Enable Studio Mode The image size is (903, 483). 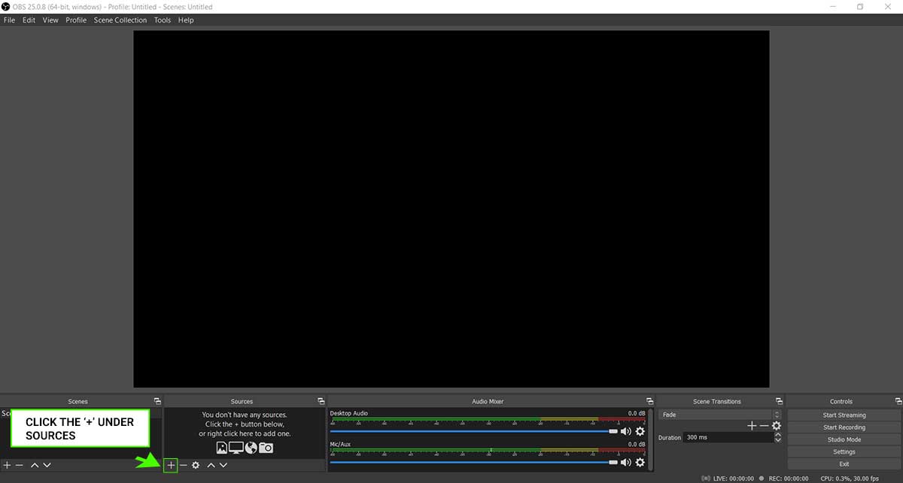(844, 439)
